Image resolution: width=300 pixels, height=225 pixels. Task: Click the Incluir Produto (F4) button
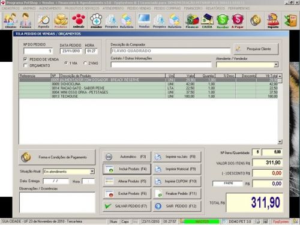(127, 169)
